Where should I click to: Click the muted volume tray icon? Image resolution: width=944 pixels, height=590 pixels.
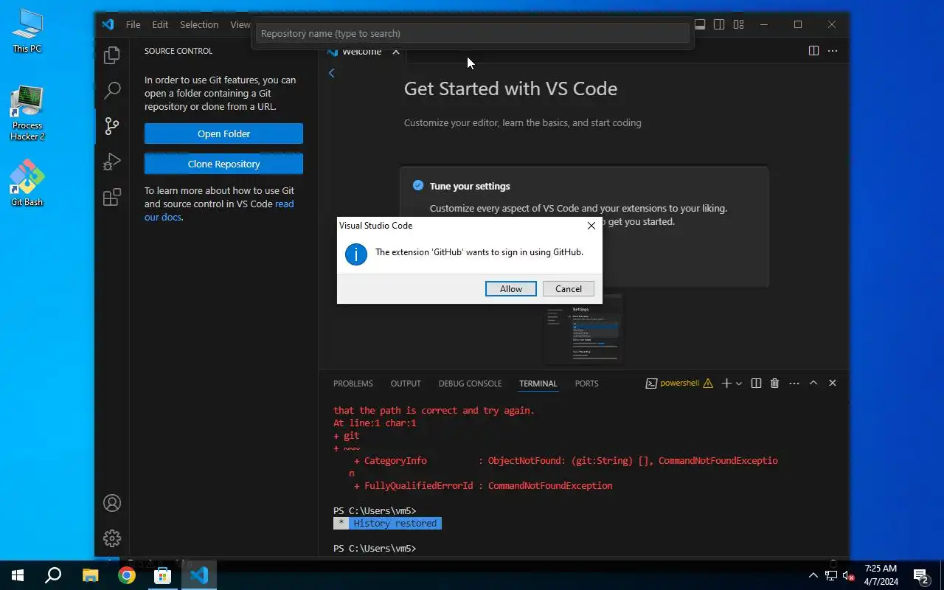pyautogui.click(x=849, y=575)
